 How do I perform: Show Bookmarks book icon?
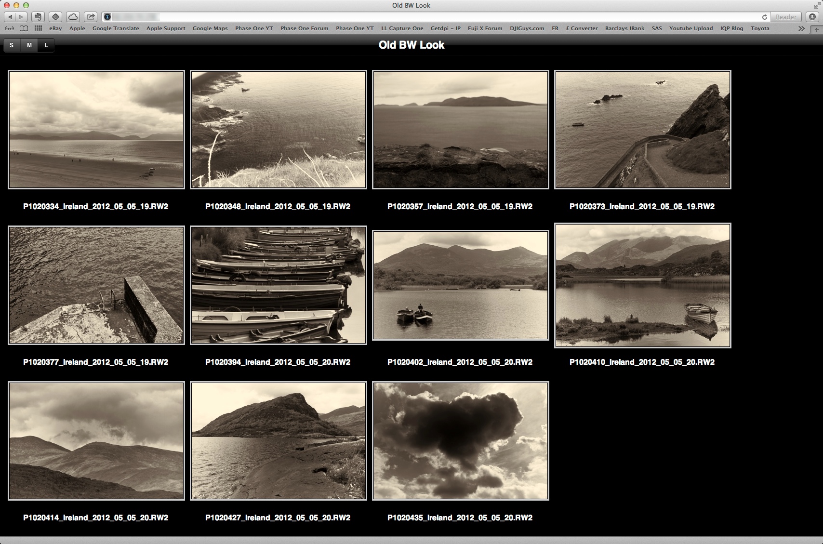(x=24, y=28)
